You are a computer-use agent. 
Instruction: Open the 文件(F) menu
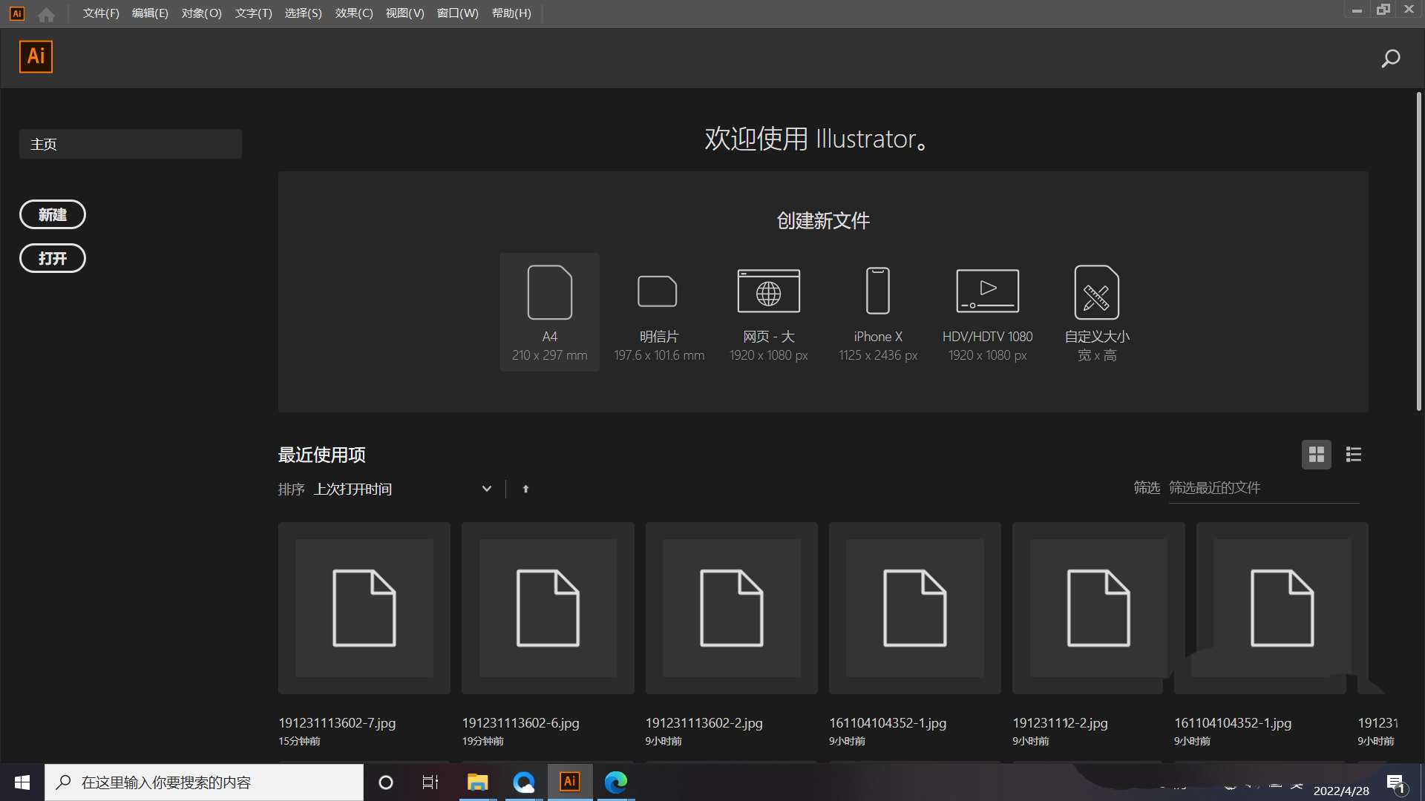pyautogui.click(x=101, y=13)
